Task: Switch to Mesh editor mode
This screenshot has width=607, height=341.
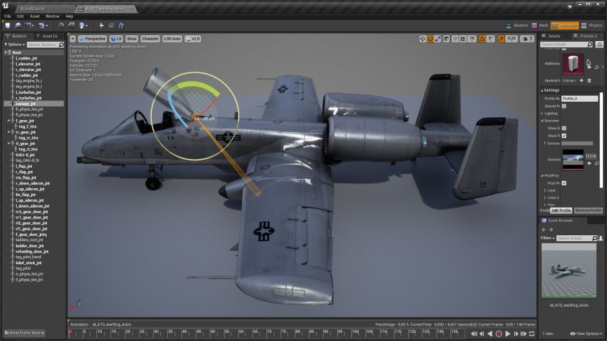Action: [x=540, y=26]
